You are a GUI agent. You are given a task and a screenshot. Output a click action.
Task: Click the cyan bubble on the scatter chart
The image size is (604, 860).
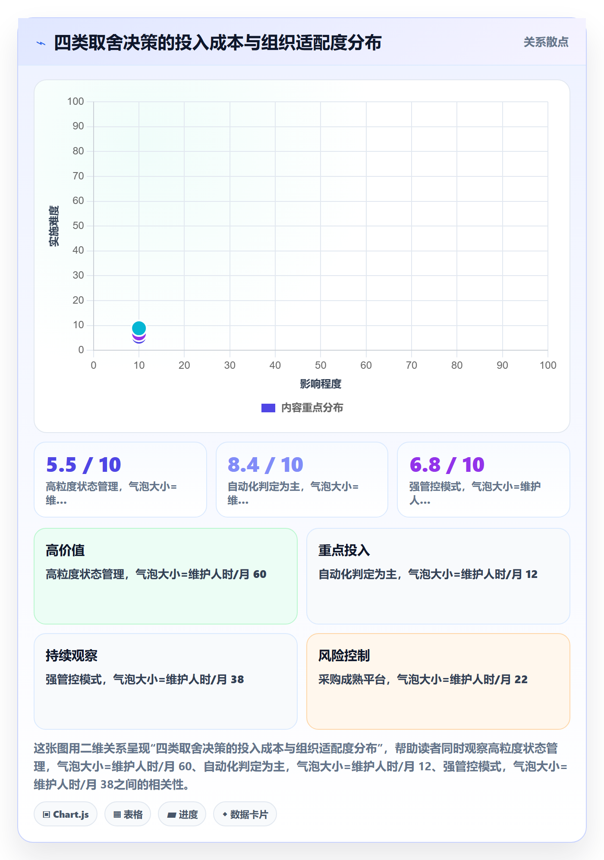tap(139, 328)
